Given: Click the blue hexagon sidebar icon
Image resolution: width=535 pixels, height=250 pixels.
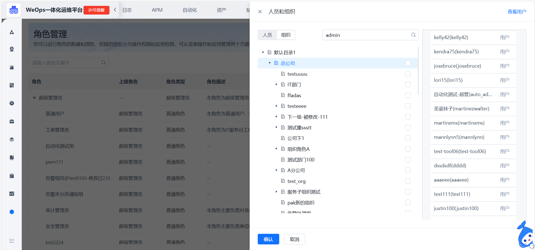Looking at the screenshot, I should pos(12,212).
